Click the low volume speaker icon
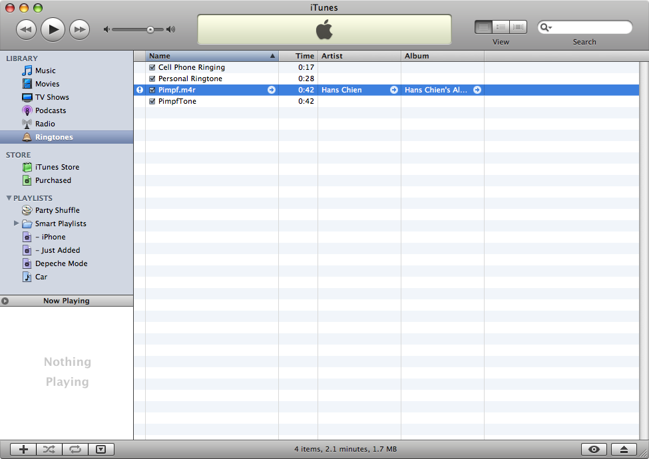 coord(107,29)
